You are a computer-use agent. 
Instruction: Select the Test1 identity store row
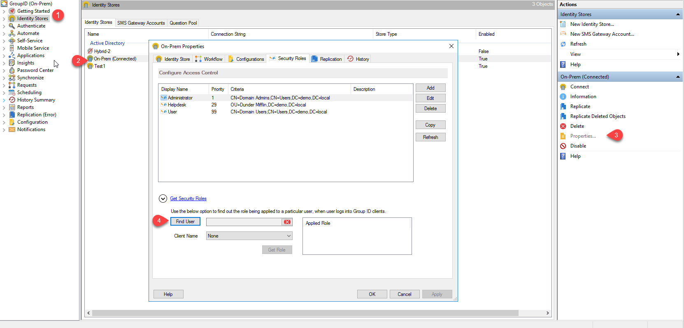tap(100, 66)
